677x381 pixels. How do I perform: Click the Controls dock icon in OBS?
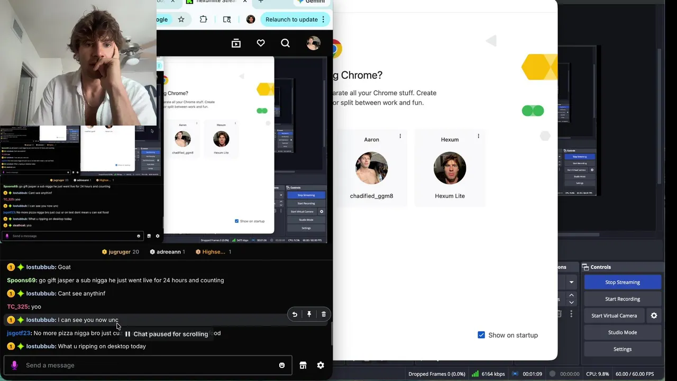click(585, 267)
